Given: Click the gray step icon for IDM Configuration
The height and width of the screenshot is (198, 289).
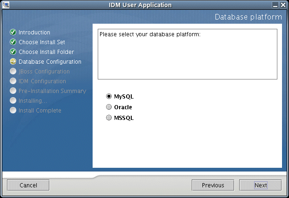Looking at the screenshot, I should pyautogui.click(x=13, y=81).
